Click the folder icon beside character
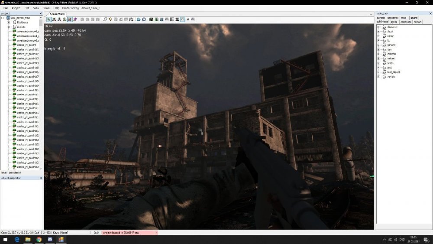The image size is (433, 244). (x=385, y=27)
